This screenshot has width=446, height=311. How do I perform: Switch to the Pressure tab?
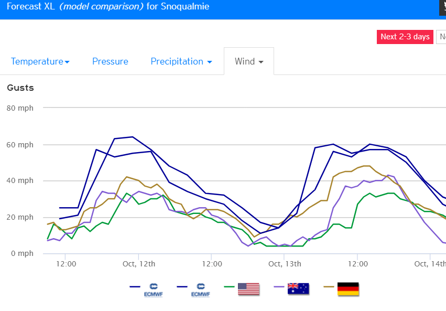tap(110, 61)
